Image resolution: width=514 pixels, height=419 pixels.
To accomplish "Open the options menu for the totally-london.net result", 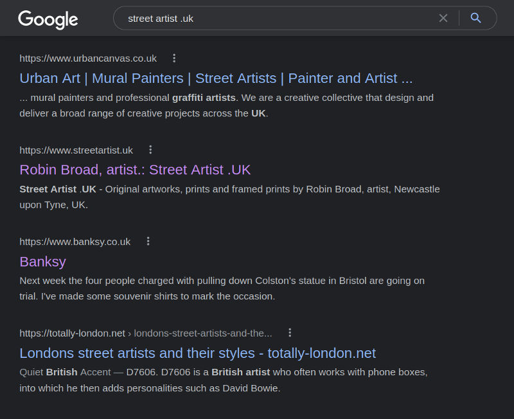I will (290, 333).
